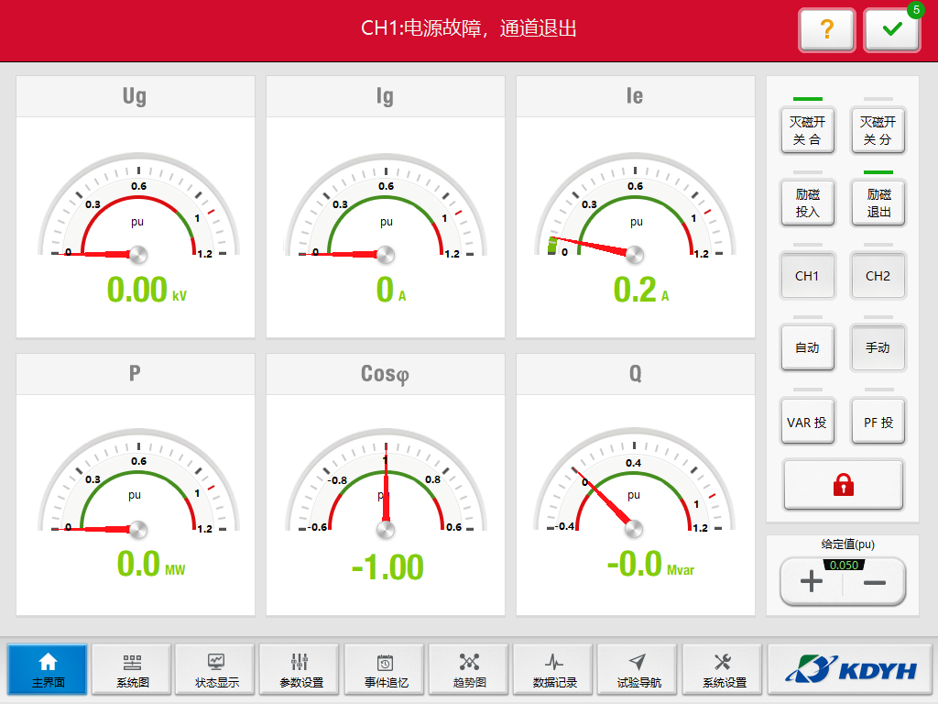Open the 数据记录 data record page
Viewport: 938px width, 704px height.
554,670
